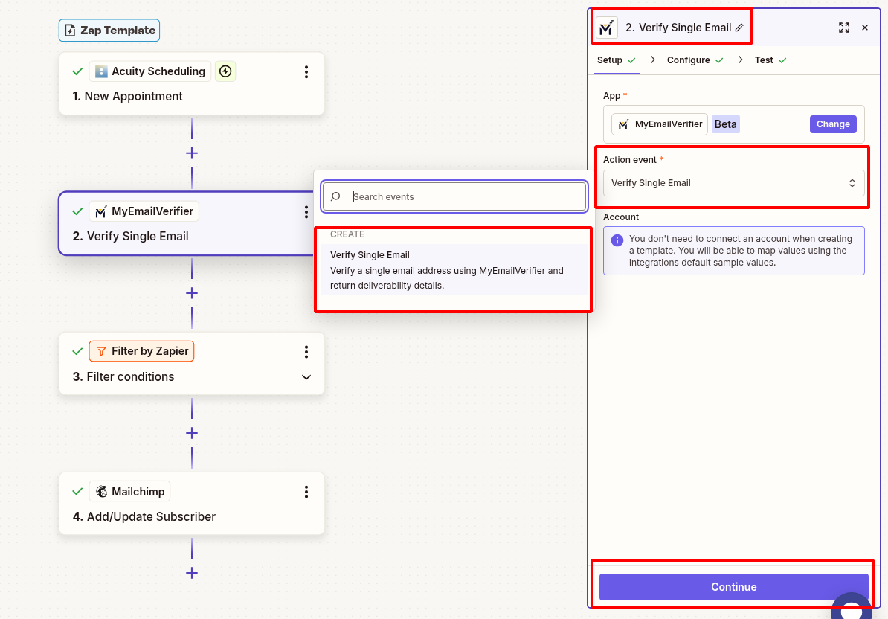The height and width of the screenshot is (619, 888).
Task: Click the MyEmailVerifier icon in the App field
Action: 623,124
